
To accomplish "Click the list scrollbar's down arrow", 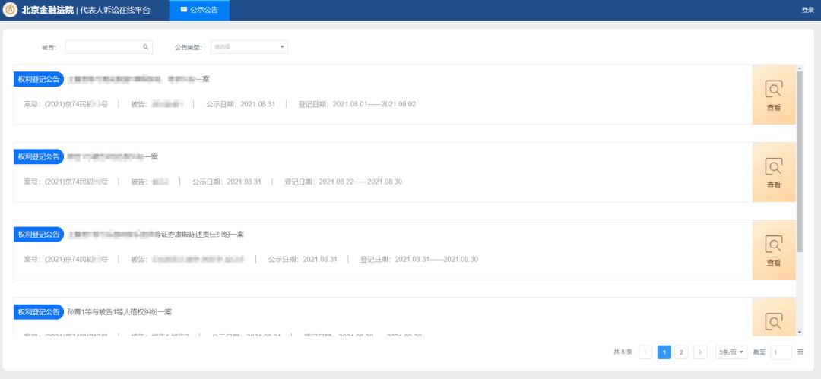I will (x=799, y=332).
